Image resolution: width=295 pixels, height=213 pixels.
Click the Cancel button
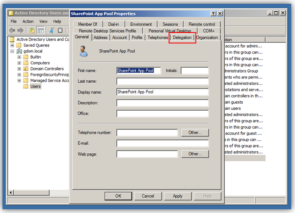click(148, 196)
